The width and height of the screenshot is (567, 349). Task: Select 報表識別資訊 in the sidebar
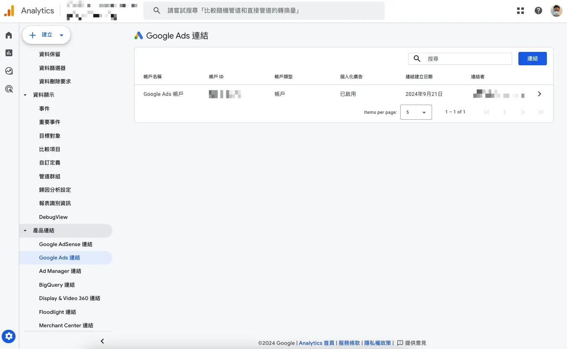click(x=55, y=203)
